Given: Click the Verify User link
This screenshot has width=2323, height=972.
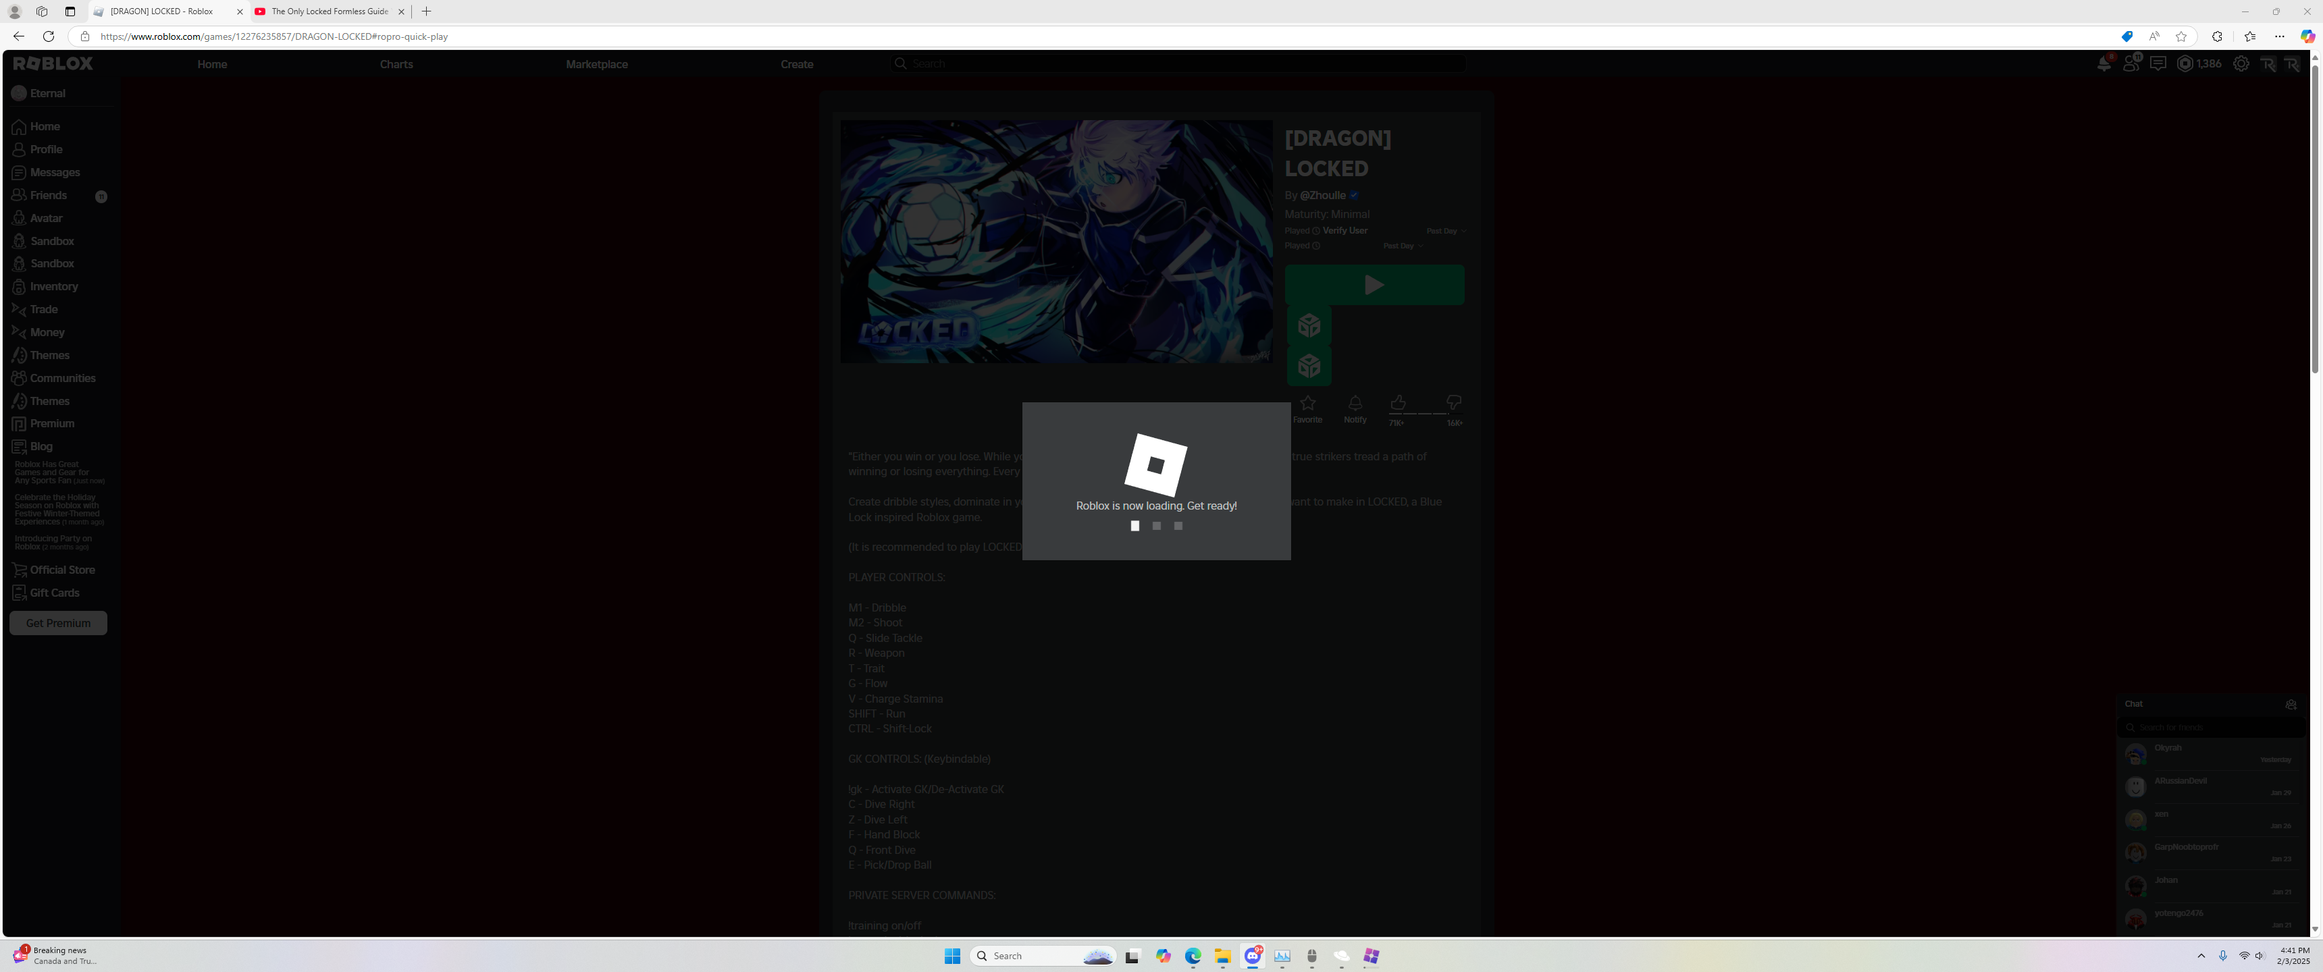Looking at the screenshot, I should (1345, 231).
